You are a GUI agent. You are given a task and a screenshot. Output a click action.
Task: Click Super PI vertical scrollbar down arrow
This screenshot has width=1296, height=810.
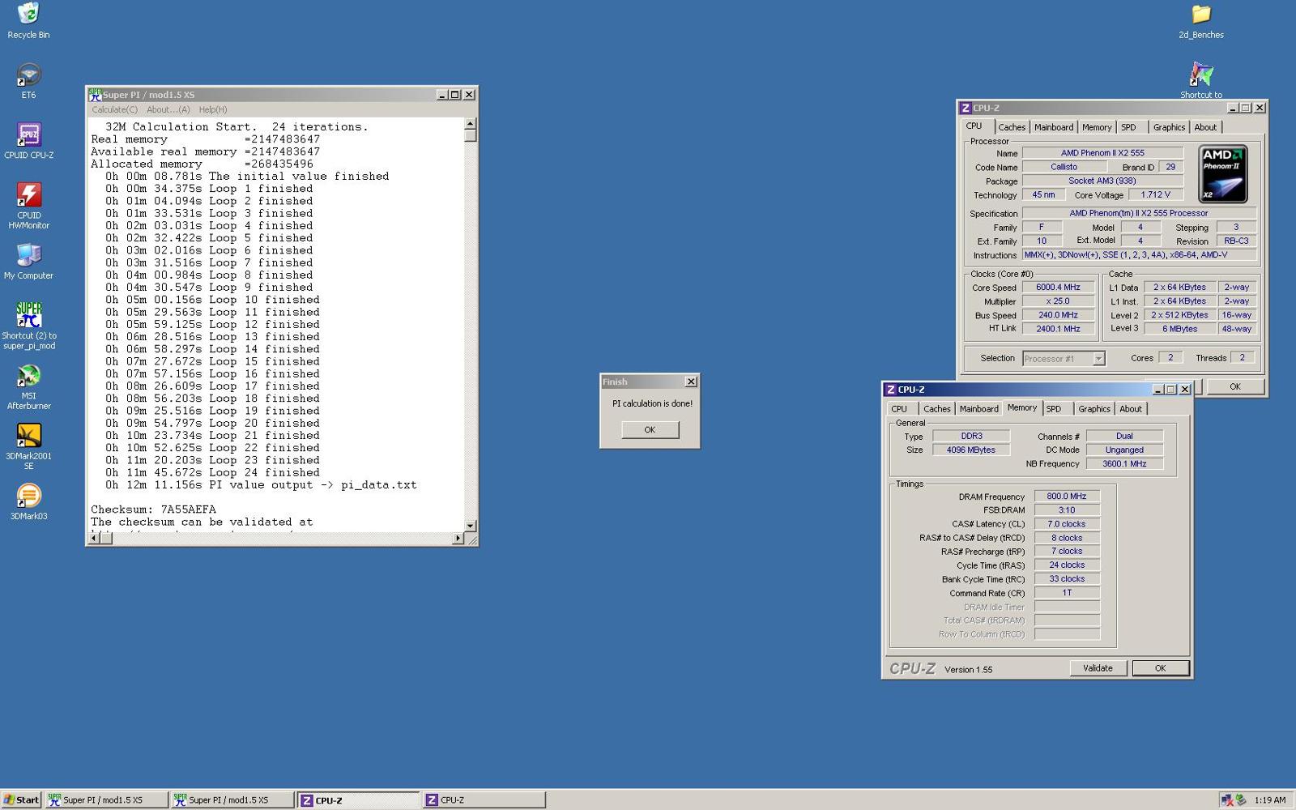470,526
